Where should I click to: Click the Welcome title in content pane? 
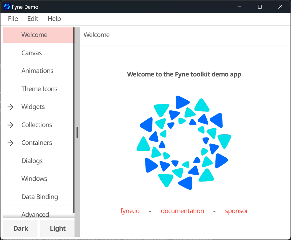pos(96,35)
